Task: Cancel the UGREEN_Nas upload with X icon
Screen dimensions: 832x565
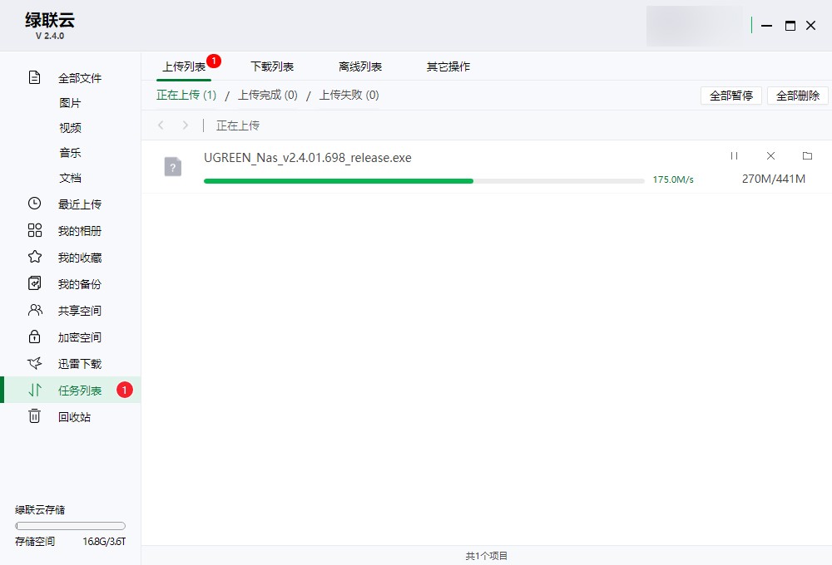Action: click(771, 156)
